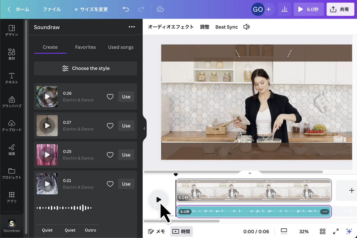Open the analytics bar chart icon
Viewport: 357px width, 238px height.
click(x=284, y=10)
